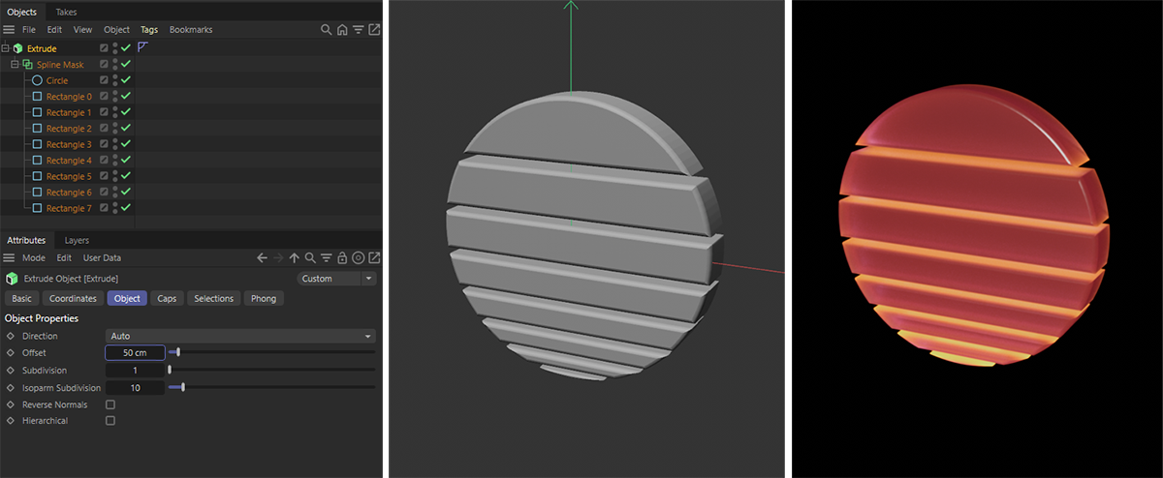Screen dimensions: 1163x478
Task: Click the green Extrude object icon in tree
Action: pos(17,48)
